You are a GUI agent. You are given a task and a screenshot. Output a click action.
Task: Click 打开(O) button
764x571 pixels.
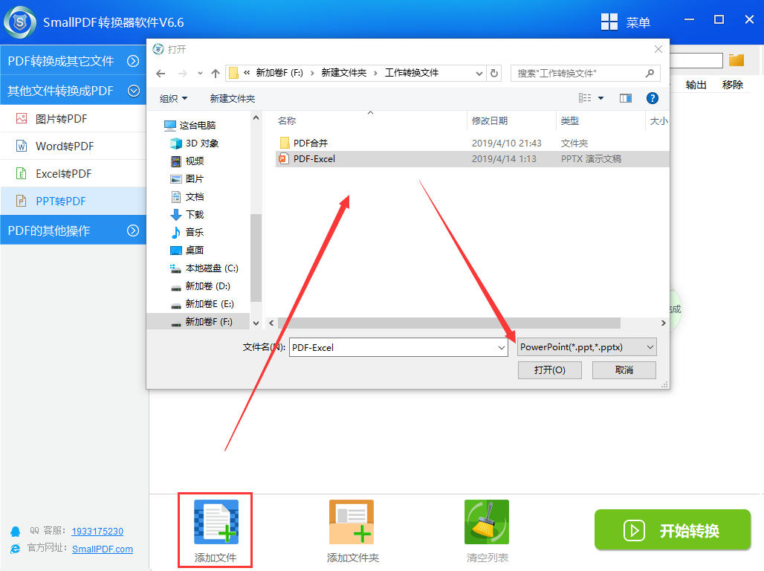(x=550, y=370)
